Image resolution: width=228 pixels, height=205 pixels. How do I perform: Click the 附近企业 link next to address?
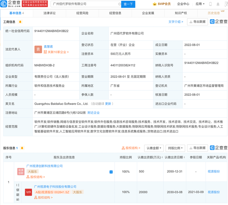pos(93,112)
